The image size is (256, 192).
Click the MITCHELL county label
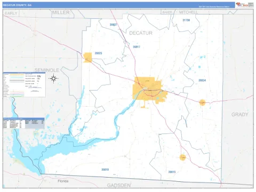(188, 12)
